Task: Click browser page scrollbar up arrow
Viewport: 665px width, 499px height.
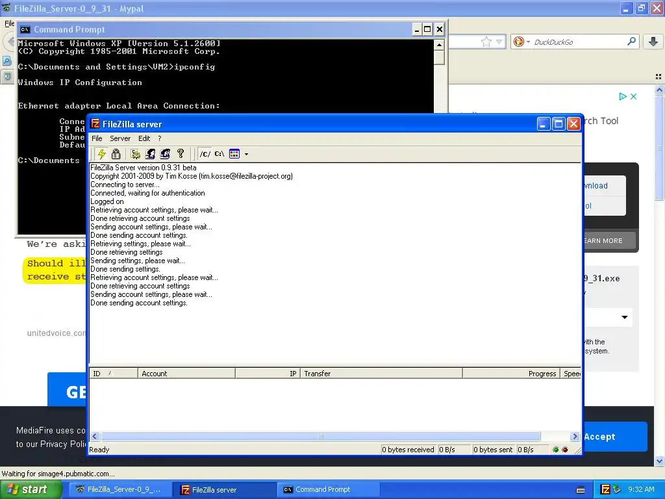Action: pos(659,90)
